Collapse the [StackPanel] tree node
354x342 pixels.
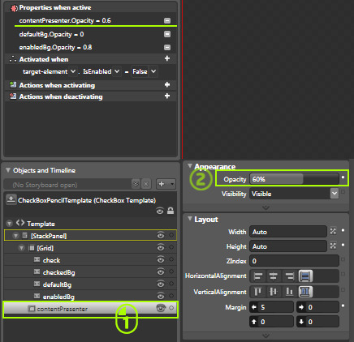[x=15, y=236]
